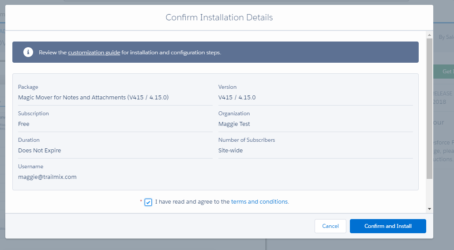Click the Magic Mover package name text
Viewport: 454px width, 250px height.
(x=93, y=98)
